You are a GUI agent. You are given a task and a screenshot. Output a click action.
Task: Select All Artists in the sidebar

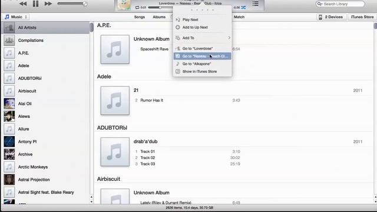46,28
